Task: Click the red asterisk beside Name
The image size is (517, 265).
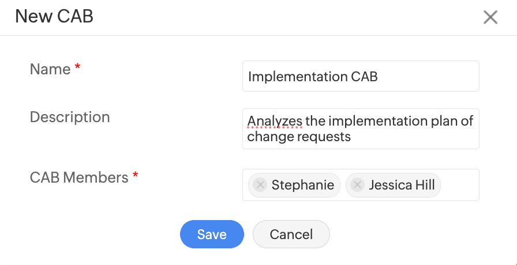Action: [78, 68]
